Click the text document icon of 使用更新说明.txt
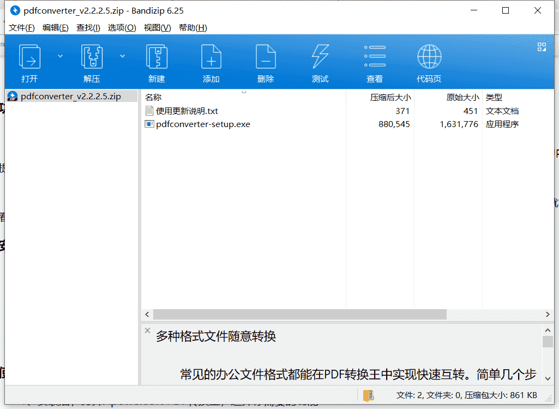The image size is (559, 409). [x=149, y=111]
